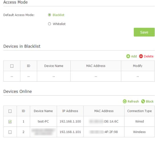The image size is (155, 141).
Task: Select the Whitelist access mode
Action: (x=49, y=24)
